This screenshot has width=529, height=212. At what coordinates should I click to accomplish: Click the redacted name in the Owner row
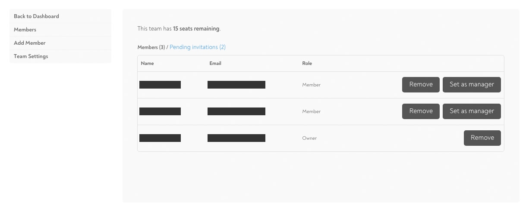[160, 138]
